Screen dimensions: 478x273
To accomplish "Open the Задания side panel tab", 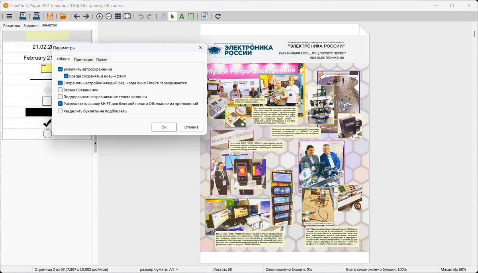I will pos(31,25).
